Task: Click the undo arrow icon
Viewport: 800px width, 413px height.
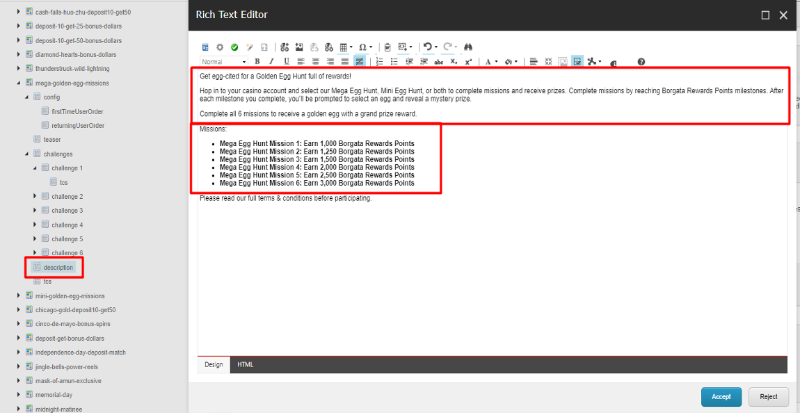Action: (x=428, y=47)
